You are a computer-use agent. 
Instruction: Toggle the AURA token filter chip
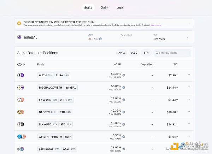pos(121,53)
